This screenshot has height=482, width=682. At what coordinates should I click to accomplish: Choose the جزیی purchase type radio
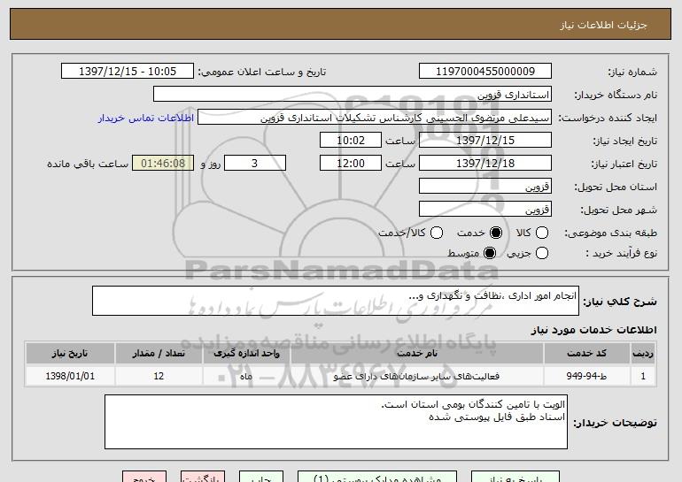click(x=542, y=253)
